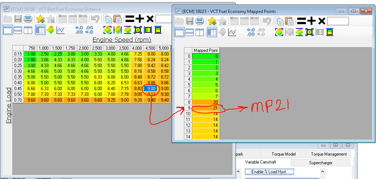Click plus operator in Mapped Points window
The height and width of the screenshot is (179, 382).
point(311,21)
